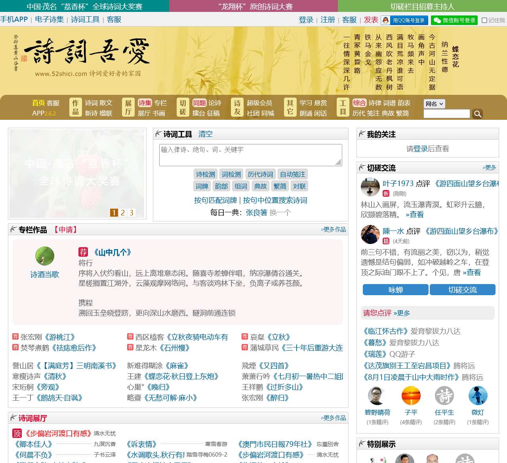Click 工具 category block in navigation

pyautogui.click(x=343, y=107)
